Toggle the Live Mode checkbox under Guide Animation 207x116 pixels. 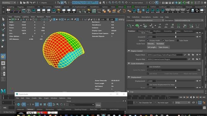148,74
